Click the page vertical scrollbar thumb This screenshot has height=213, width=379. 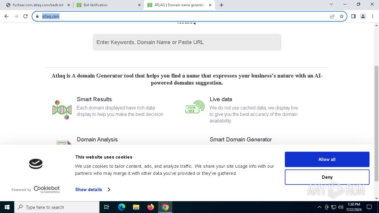pos(376,123)
